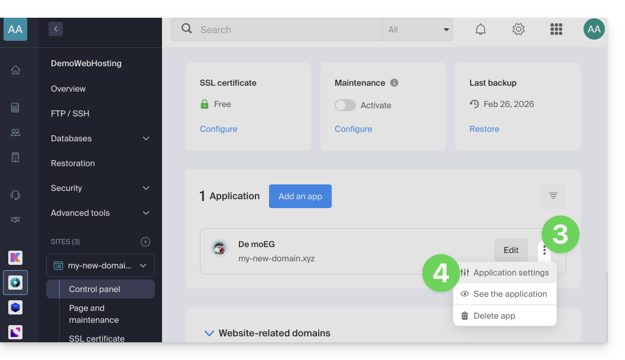Click the Restore link under Last backup
The height and width of the screenshot is (360, 625).
click(484, 129)
